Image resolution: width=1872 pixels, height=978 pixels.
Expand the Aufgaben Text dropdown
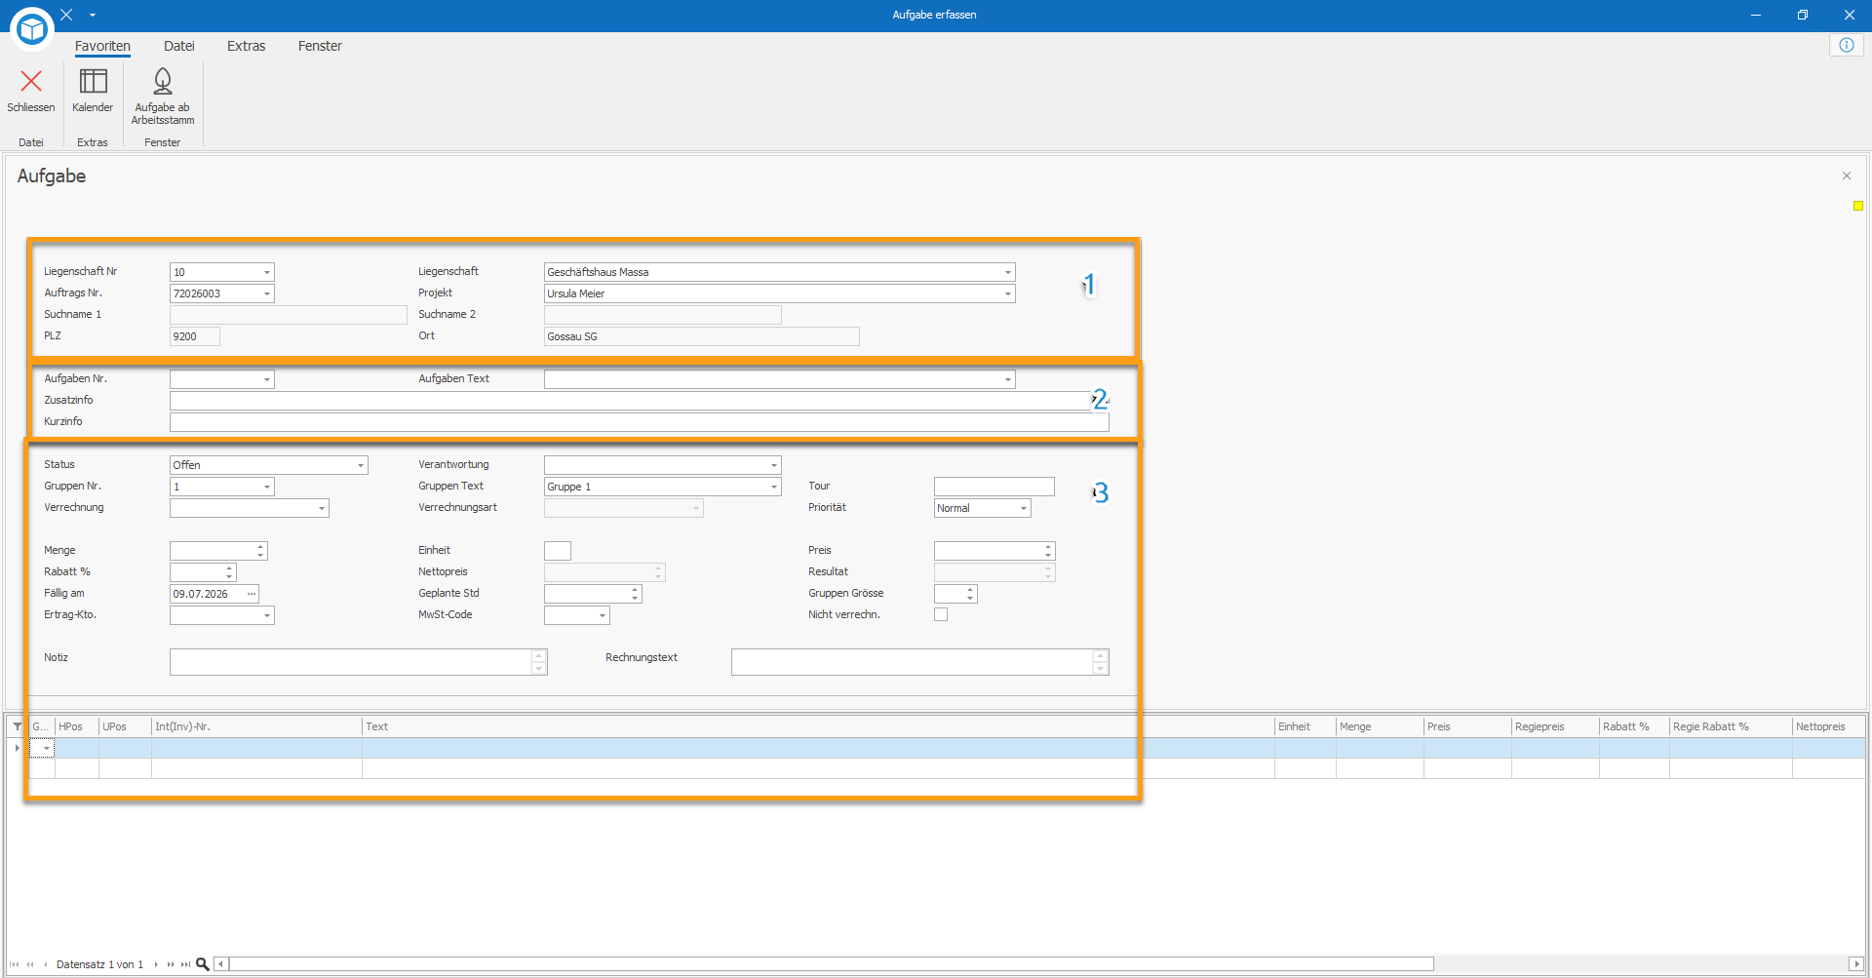point(1008,379)
